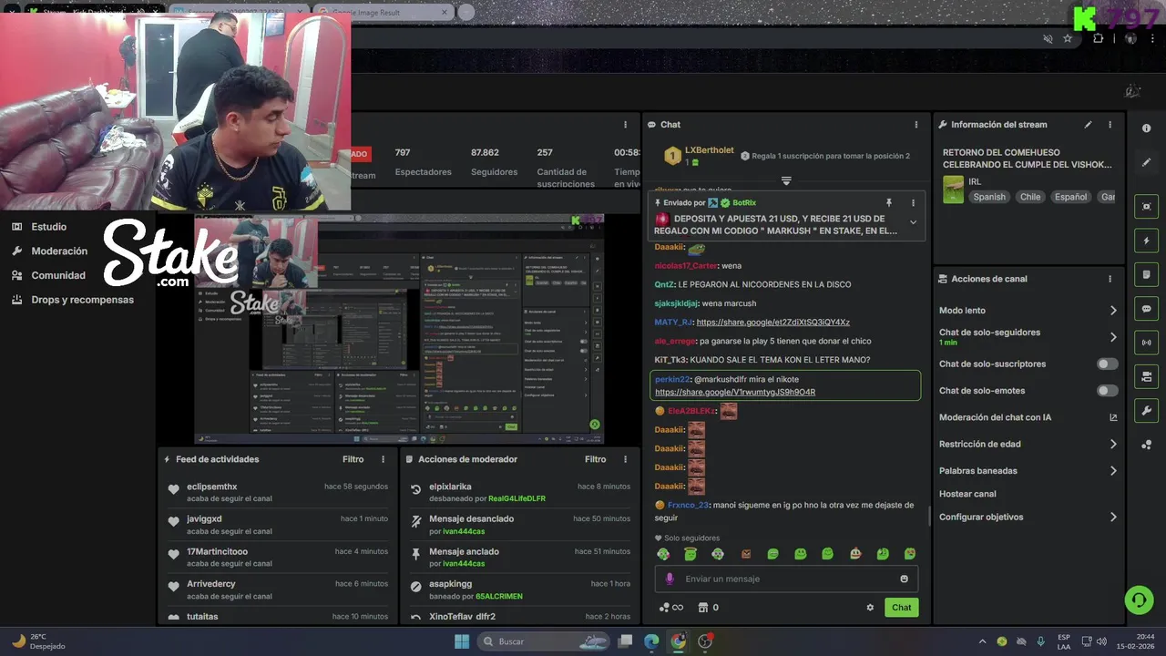Viewport: 1166px width, 656px height.
Task: Open the pinned message three-dot options
Action: [x=913, y=202]
